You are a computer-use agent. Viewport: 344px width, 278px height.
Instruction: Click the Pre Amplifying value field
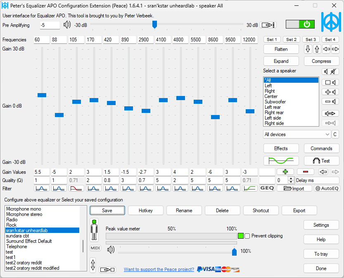[x=50, y=25]
